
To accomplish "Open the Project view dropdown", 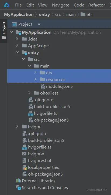I will pyautogui.click(x=39, y=24).
